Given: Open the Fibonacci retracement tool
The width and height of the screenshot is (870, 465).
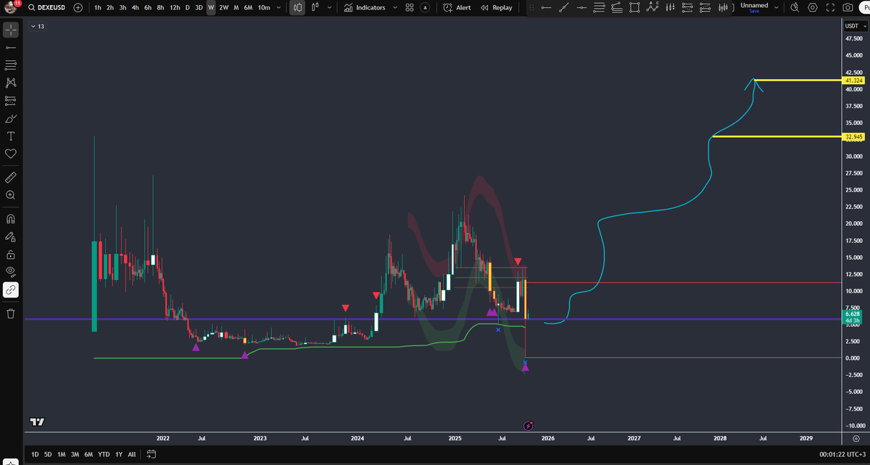Looking at the screenshot, I should [10, 65].
